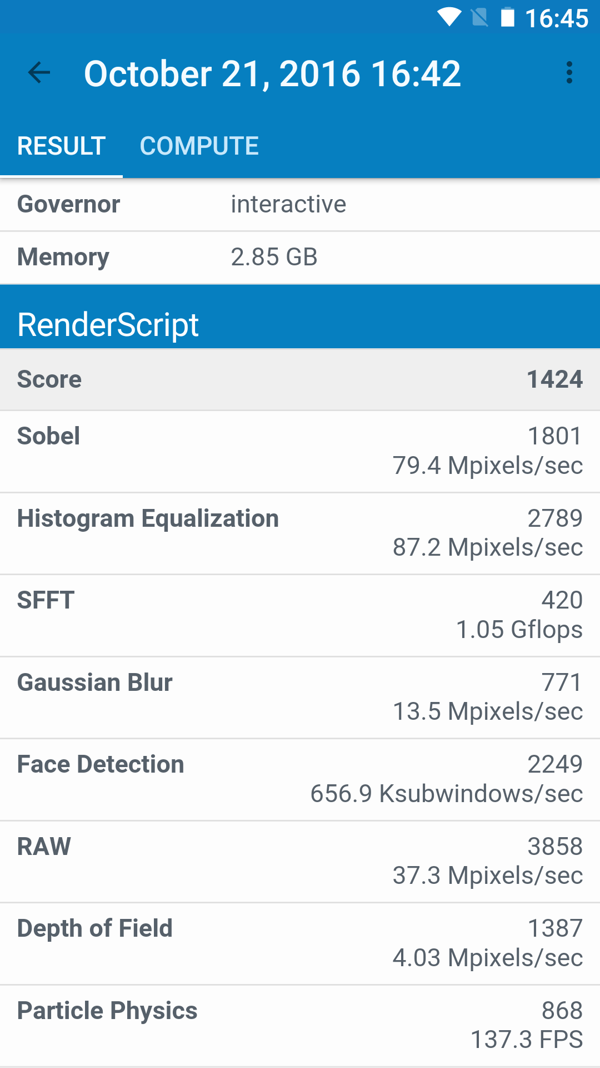The width and height of the screenshot is (600, 1068).
Task: Tap the RAW benchmark row
Action: tap(300, 861)
